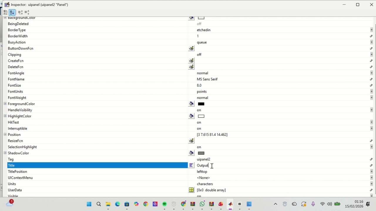Open the BorderType dropdown arrow

[x=372, y=30]
